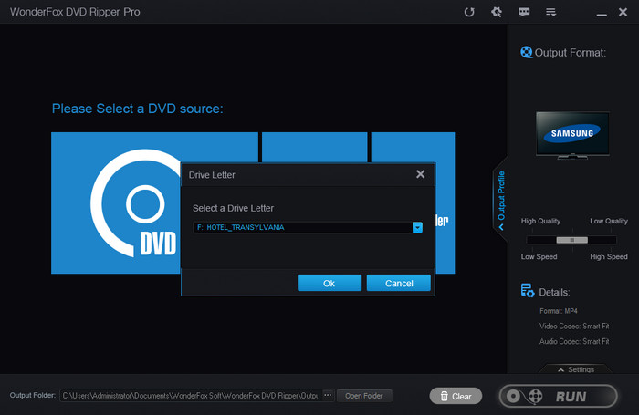Click the DVD Disc source tile

116,202
